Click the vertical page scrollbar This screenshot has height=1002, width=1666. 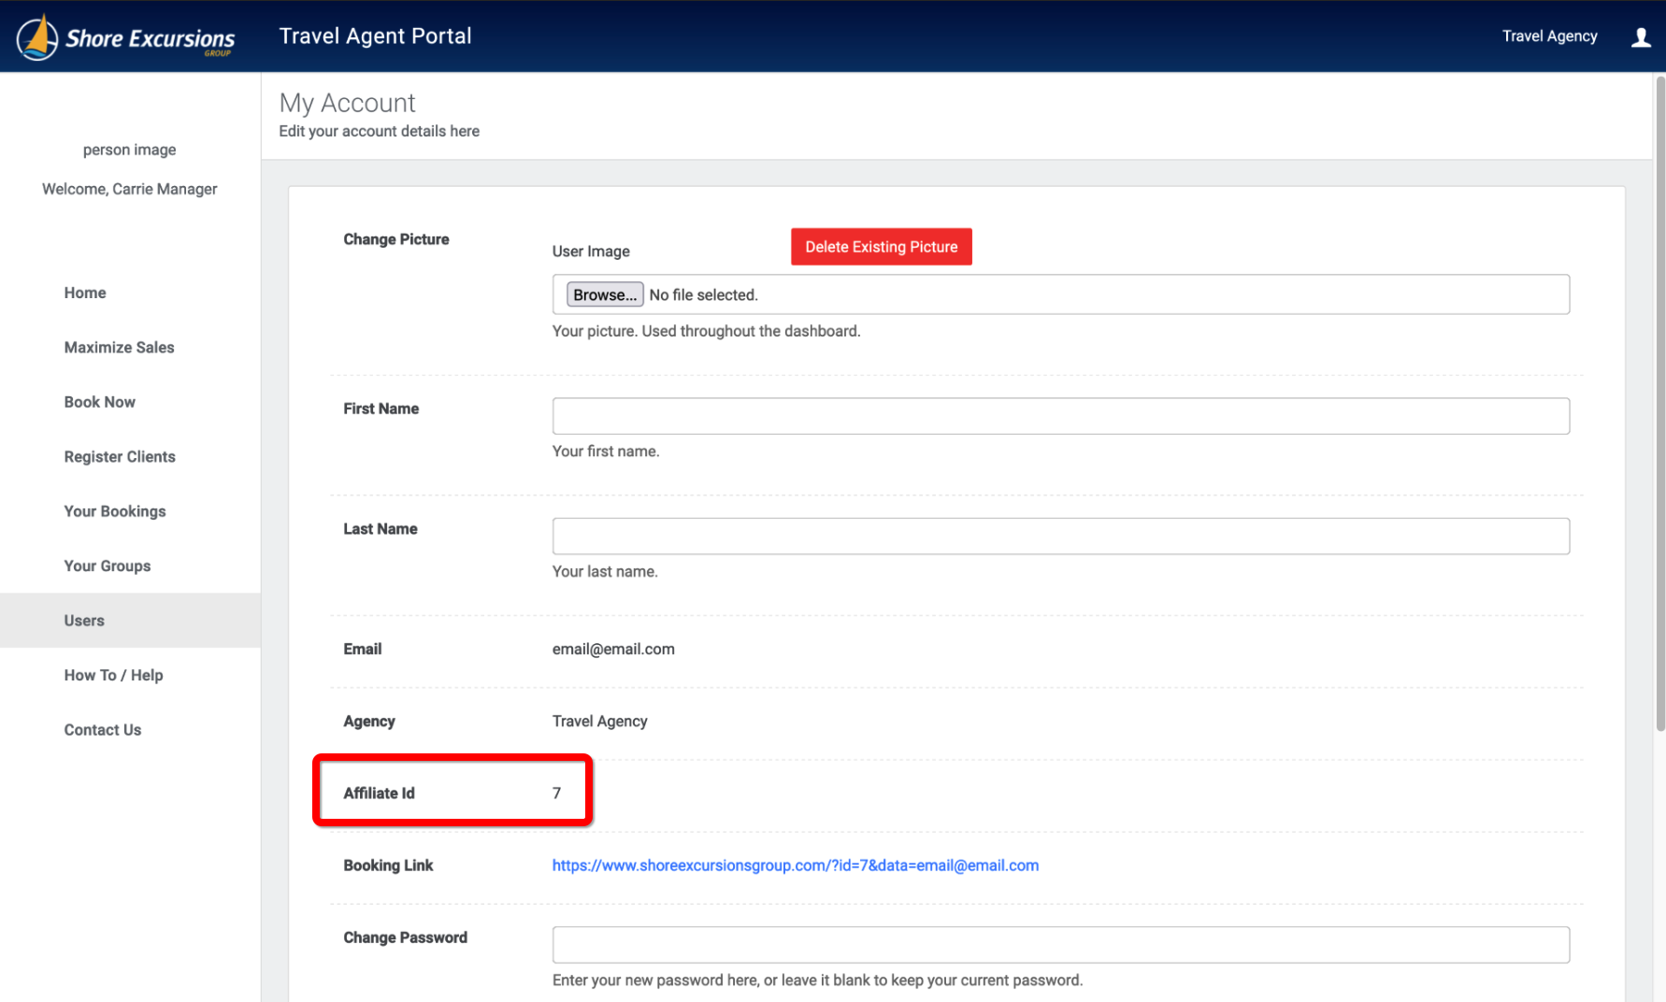coord(1659,402)
